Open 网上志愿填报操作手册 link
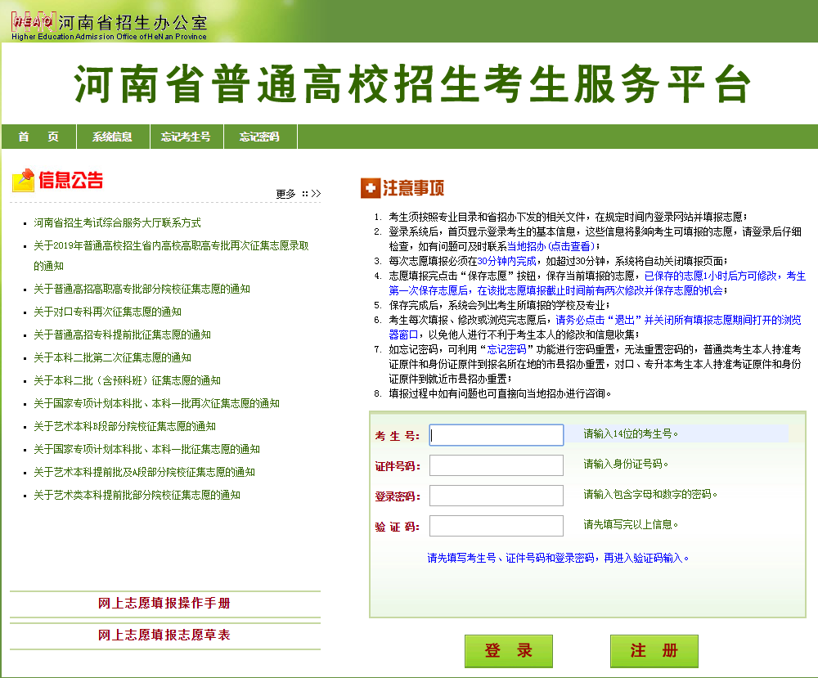 164,604
